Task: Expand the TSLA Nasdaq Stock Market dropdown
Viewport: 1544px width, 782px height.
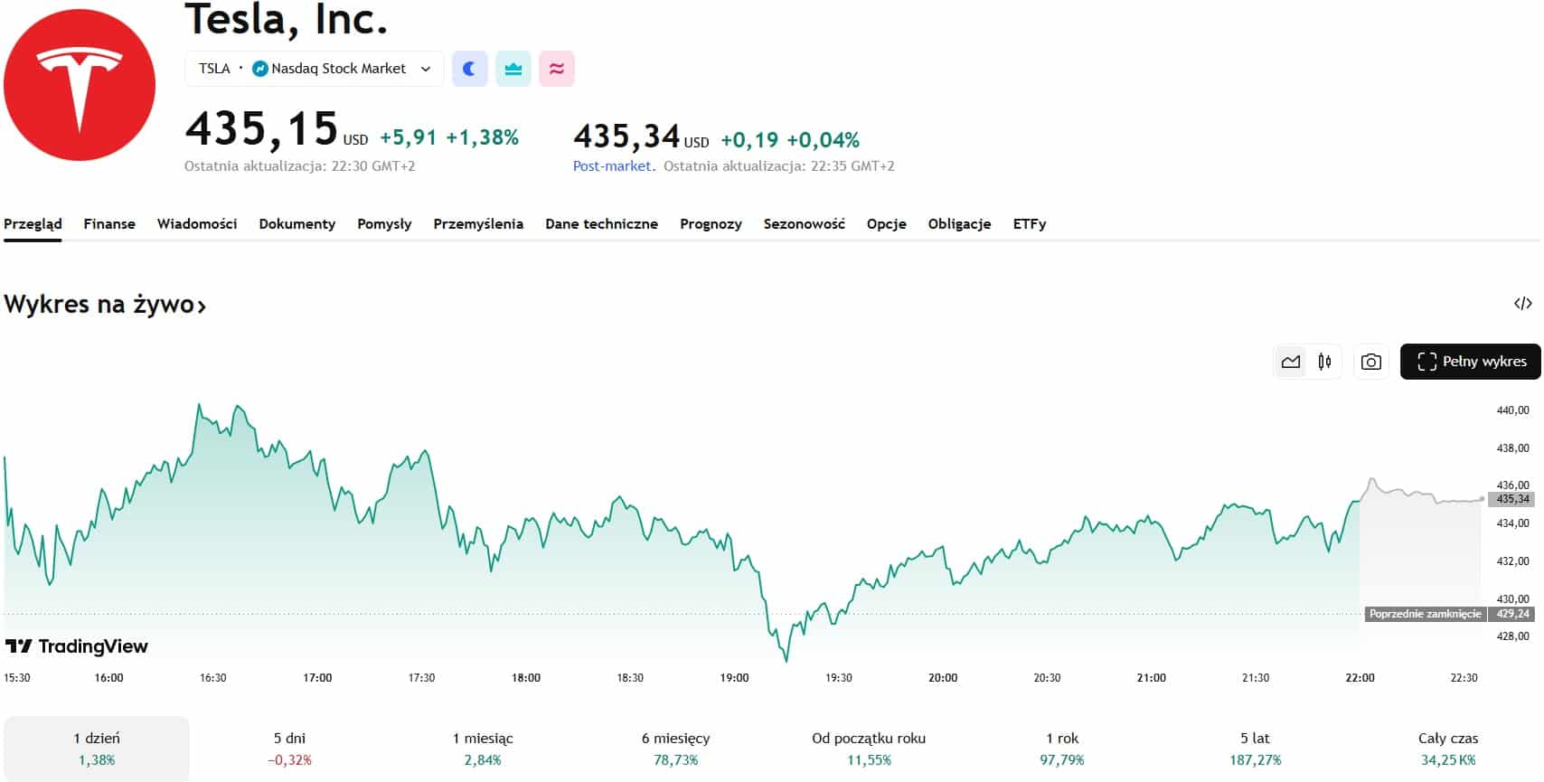Action: click(x=426, y=69)
